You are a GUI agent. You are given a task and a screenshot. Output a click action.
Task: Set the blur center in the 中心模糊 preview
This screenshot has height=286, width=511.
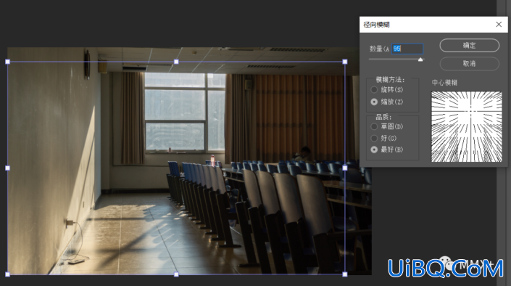[467, 126]
